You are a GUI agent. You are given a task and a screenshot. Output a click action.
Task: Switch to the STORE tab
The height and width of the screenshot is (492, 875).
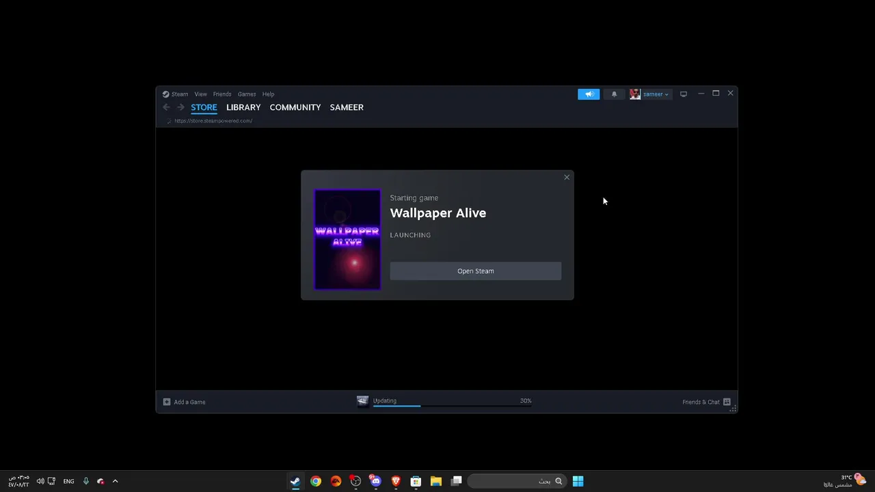(204, 107)
